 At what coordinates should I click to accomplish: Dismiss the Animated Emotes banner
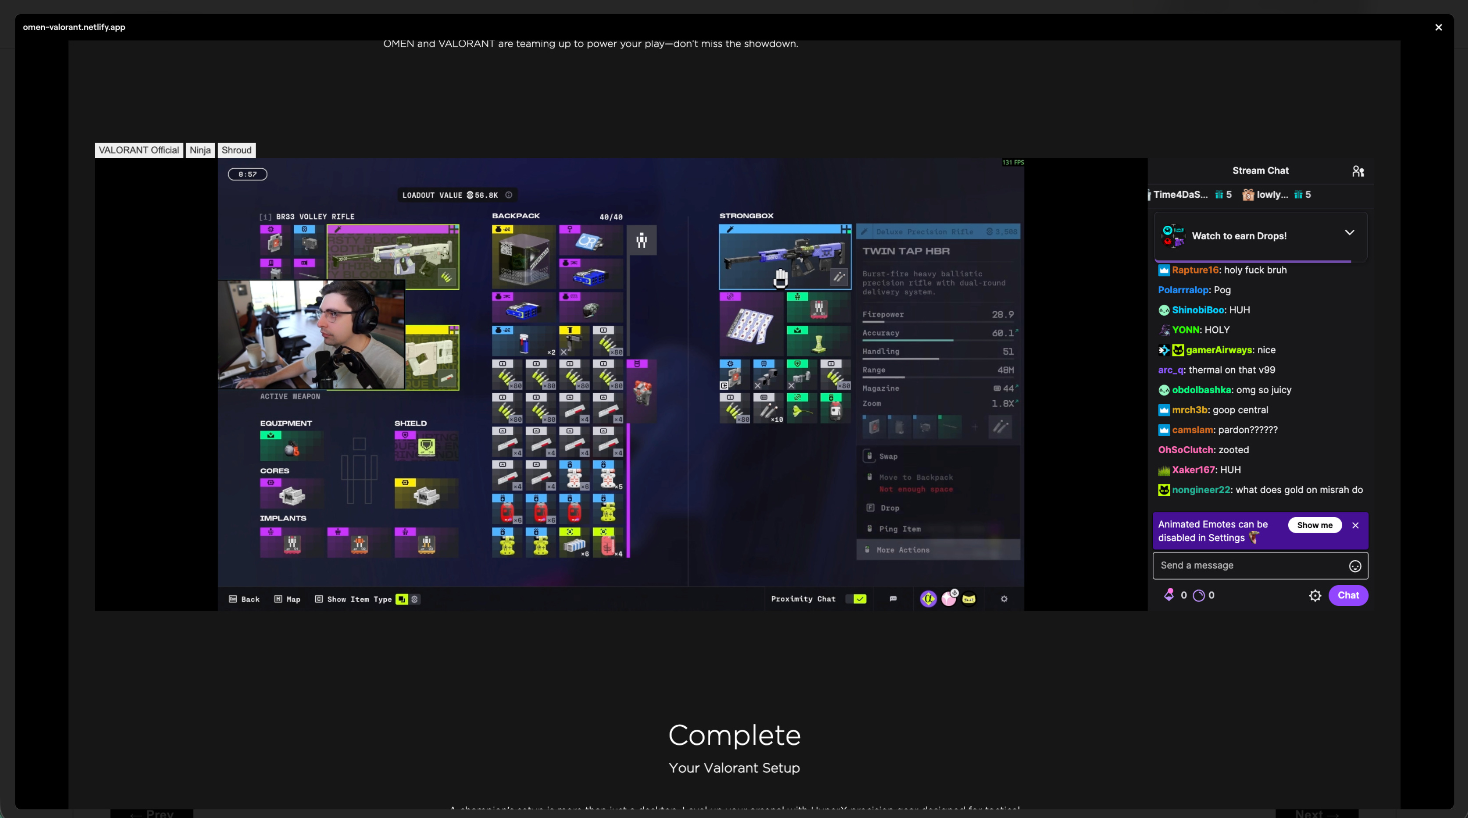(x=1355, y=525)
